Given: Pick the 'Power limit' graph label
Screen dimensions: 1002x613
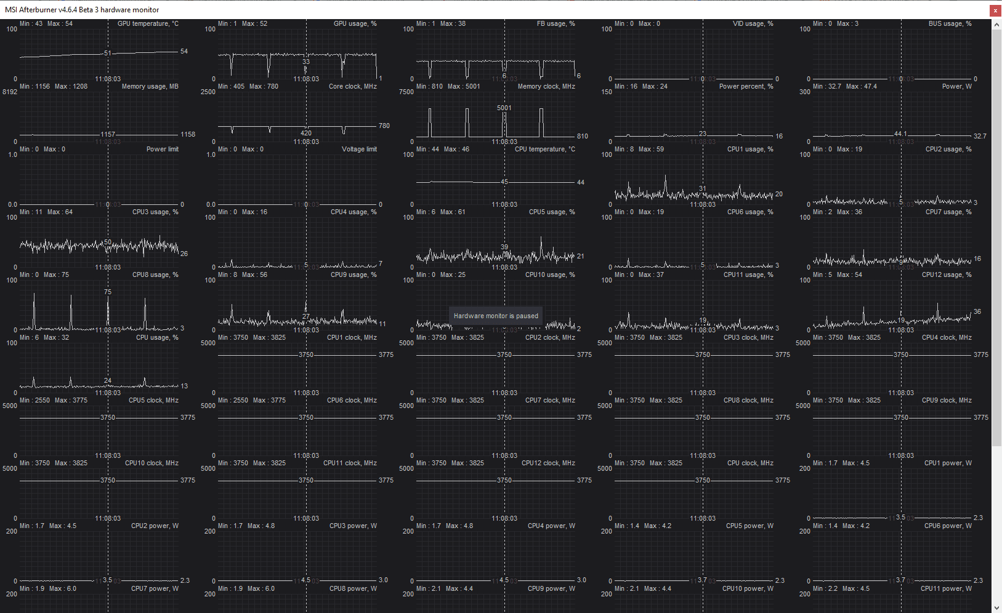Looking at the screenshot, I should 162,149.
